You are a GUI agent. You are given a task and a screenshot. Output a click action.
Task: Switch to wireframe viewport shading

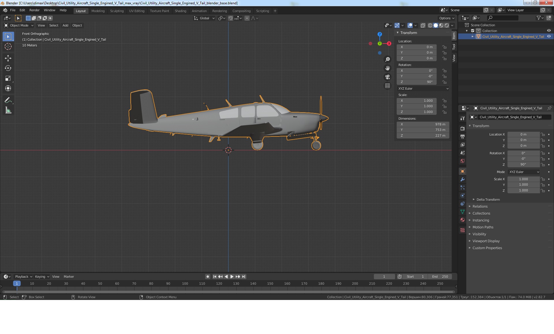point(430,25)
